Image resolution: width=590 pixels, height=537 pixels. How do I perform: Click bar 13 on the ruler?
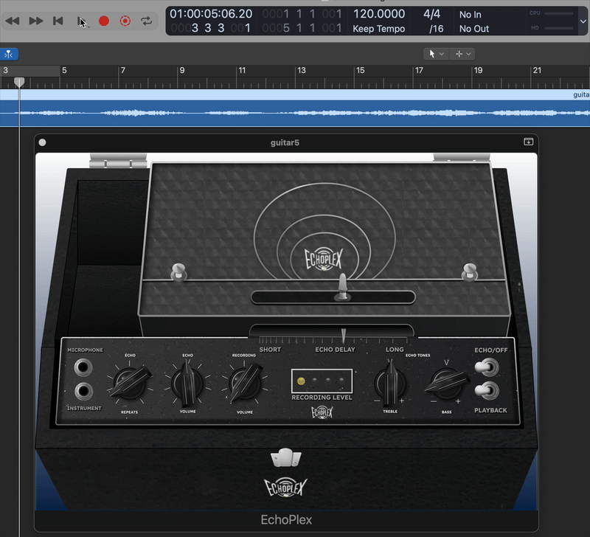point(302,70)
